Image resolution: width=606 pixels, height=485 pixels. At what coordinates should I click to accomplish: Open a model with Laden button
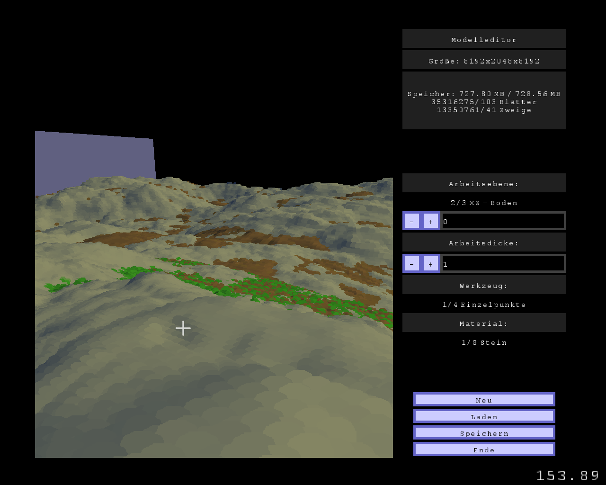point(484,416)
